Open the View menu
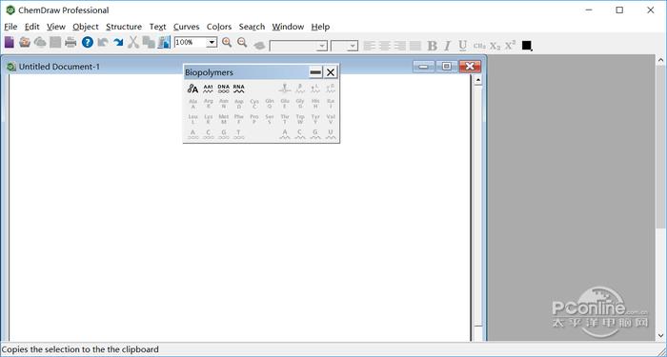The width and height of the screenshot is (667, 357). point(56,27)
